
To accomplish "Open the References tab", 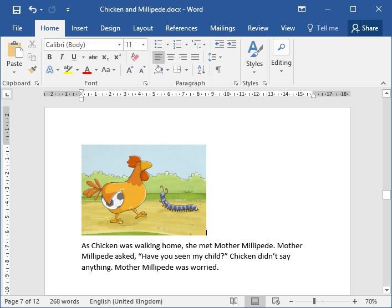I will click(x=181, y=28).
